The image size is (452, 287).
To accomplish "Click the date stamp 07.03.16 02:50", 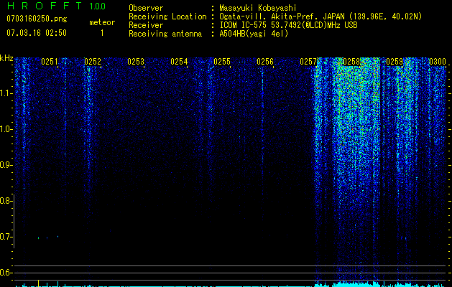I will (37, 32).
